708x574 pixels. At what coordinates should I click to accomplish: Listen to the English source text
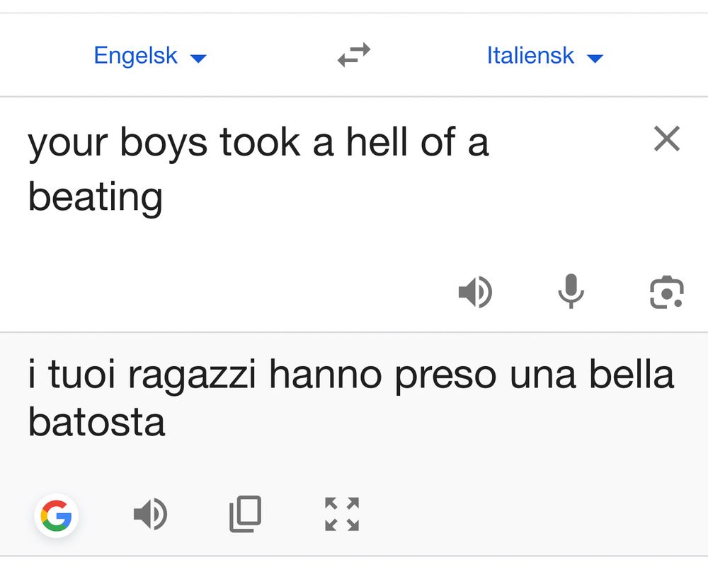[475, 292]
